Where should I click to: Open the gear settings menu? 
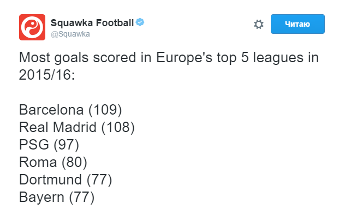259,24
